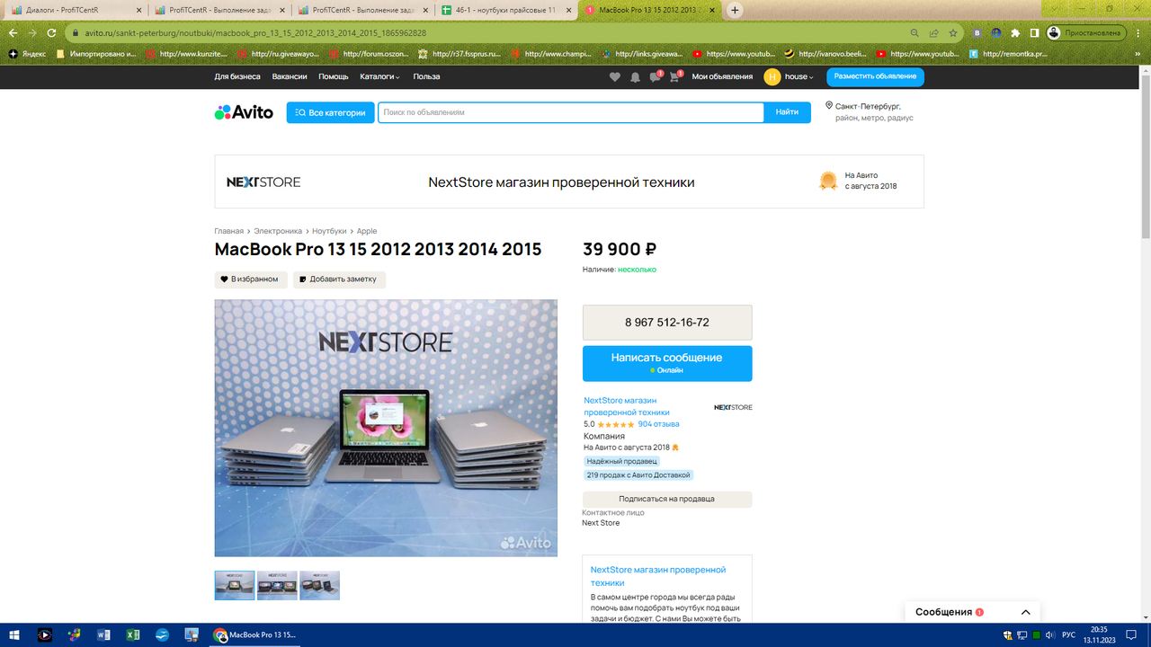Image resolution: width=1151 pixels, height=647 pixels.
Task: Open a new browser tab
Action: coord(735,10)
